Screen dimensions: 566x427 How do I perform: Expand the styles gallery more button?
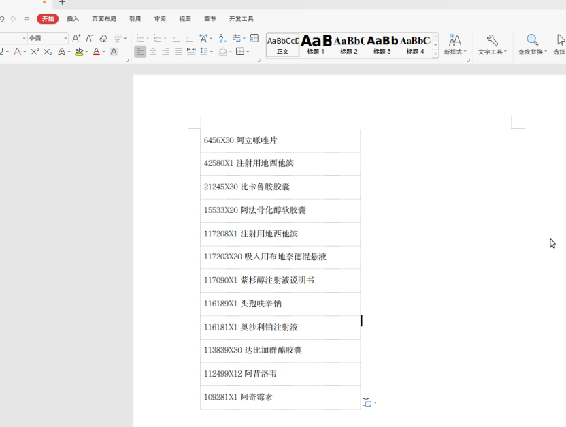[x=435, y=54]
